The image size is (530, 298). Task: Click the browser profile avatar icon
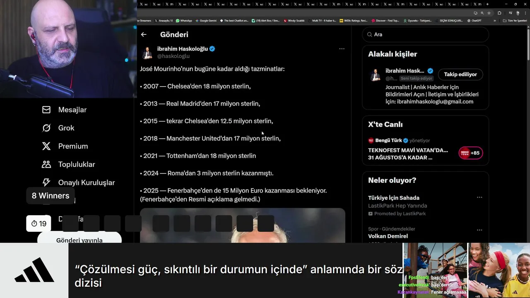click(518, 13)
